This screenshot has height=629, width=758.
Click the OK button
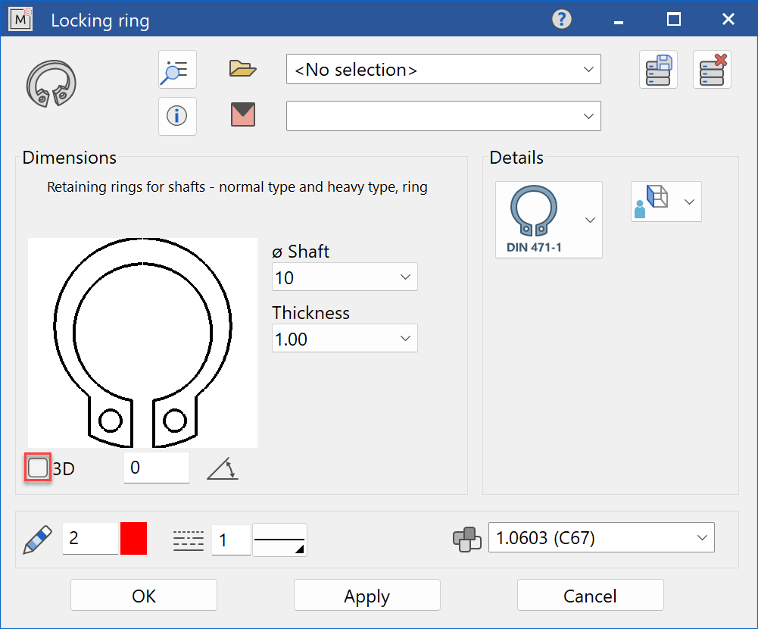click(x=144, y=596)
